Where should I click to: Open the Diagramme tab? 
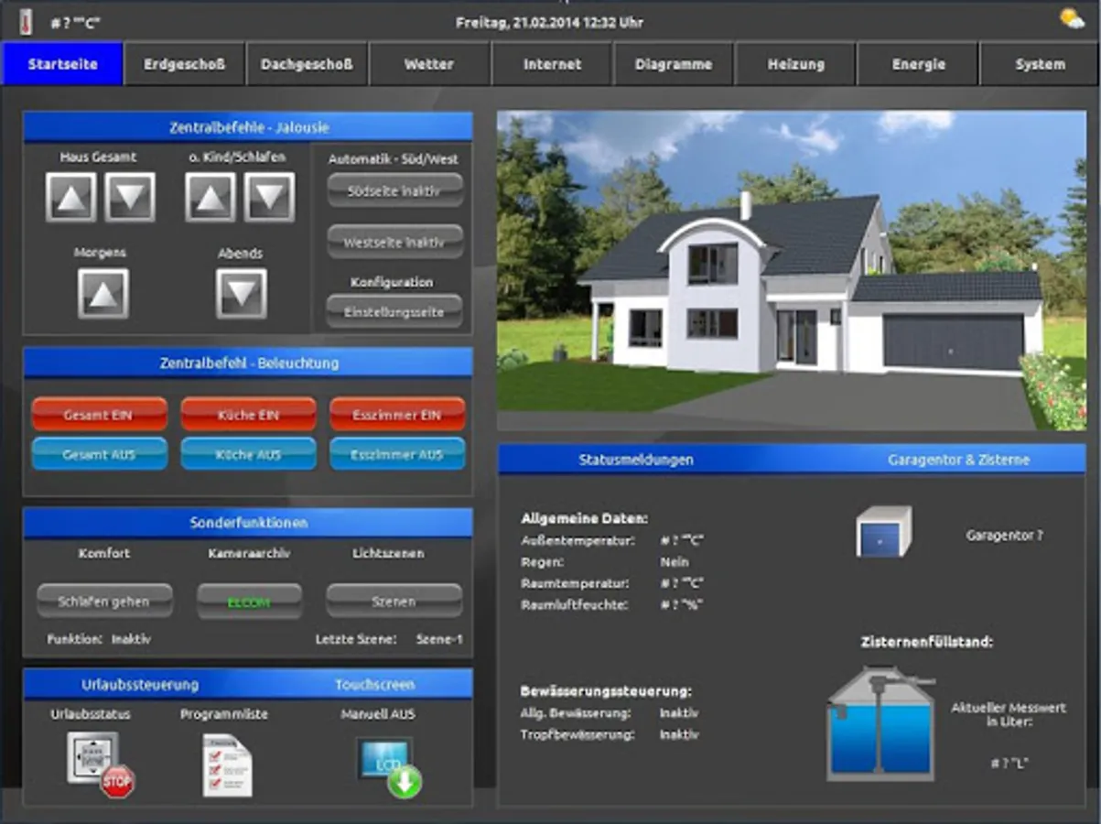point(674,64)
